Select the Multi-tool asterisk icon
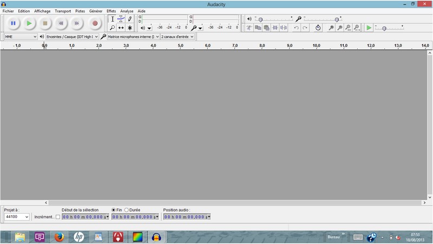The height and width of the screenshot is (244, 433). 130,28
